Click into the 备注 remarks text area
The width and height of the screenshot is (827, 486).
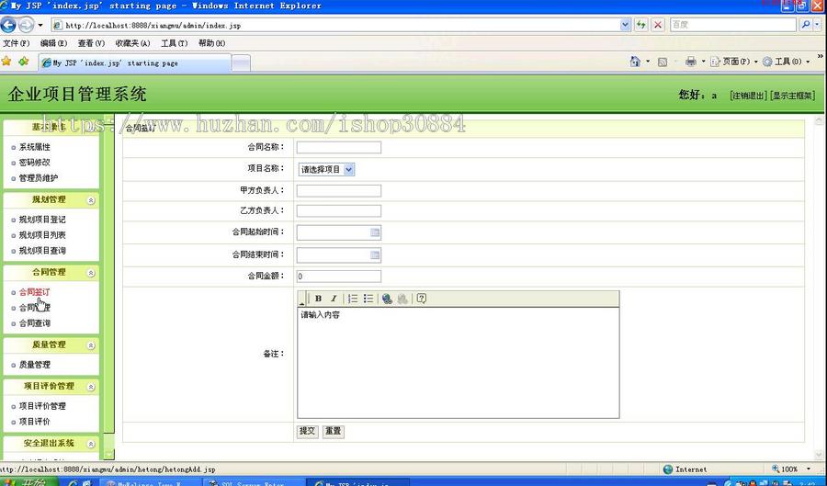pyautogui.click(x=459, y=363)
